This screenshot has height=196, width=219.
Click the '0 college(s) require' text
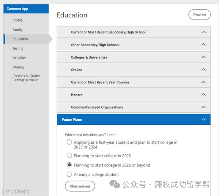25,80
